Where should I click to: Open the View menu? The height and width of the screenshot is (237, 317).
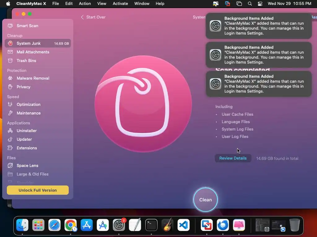(102, 4)
